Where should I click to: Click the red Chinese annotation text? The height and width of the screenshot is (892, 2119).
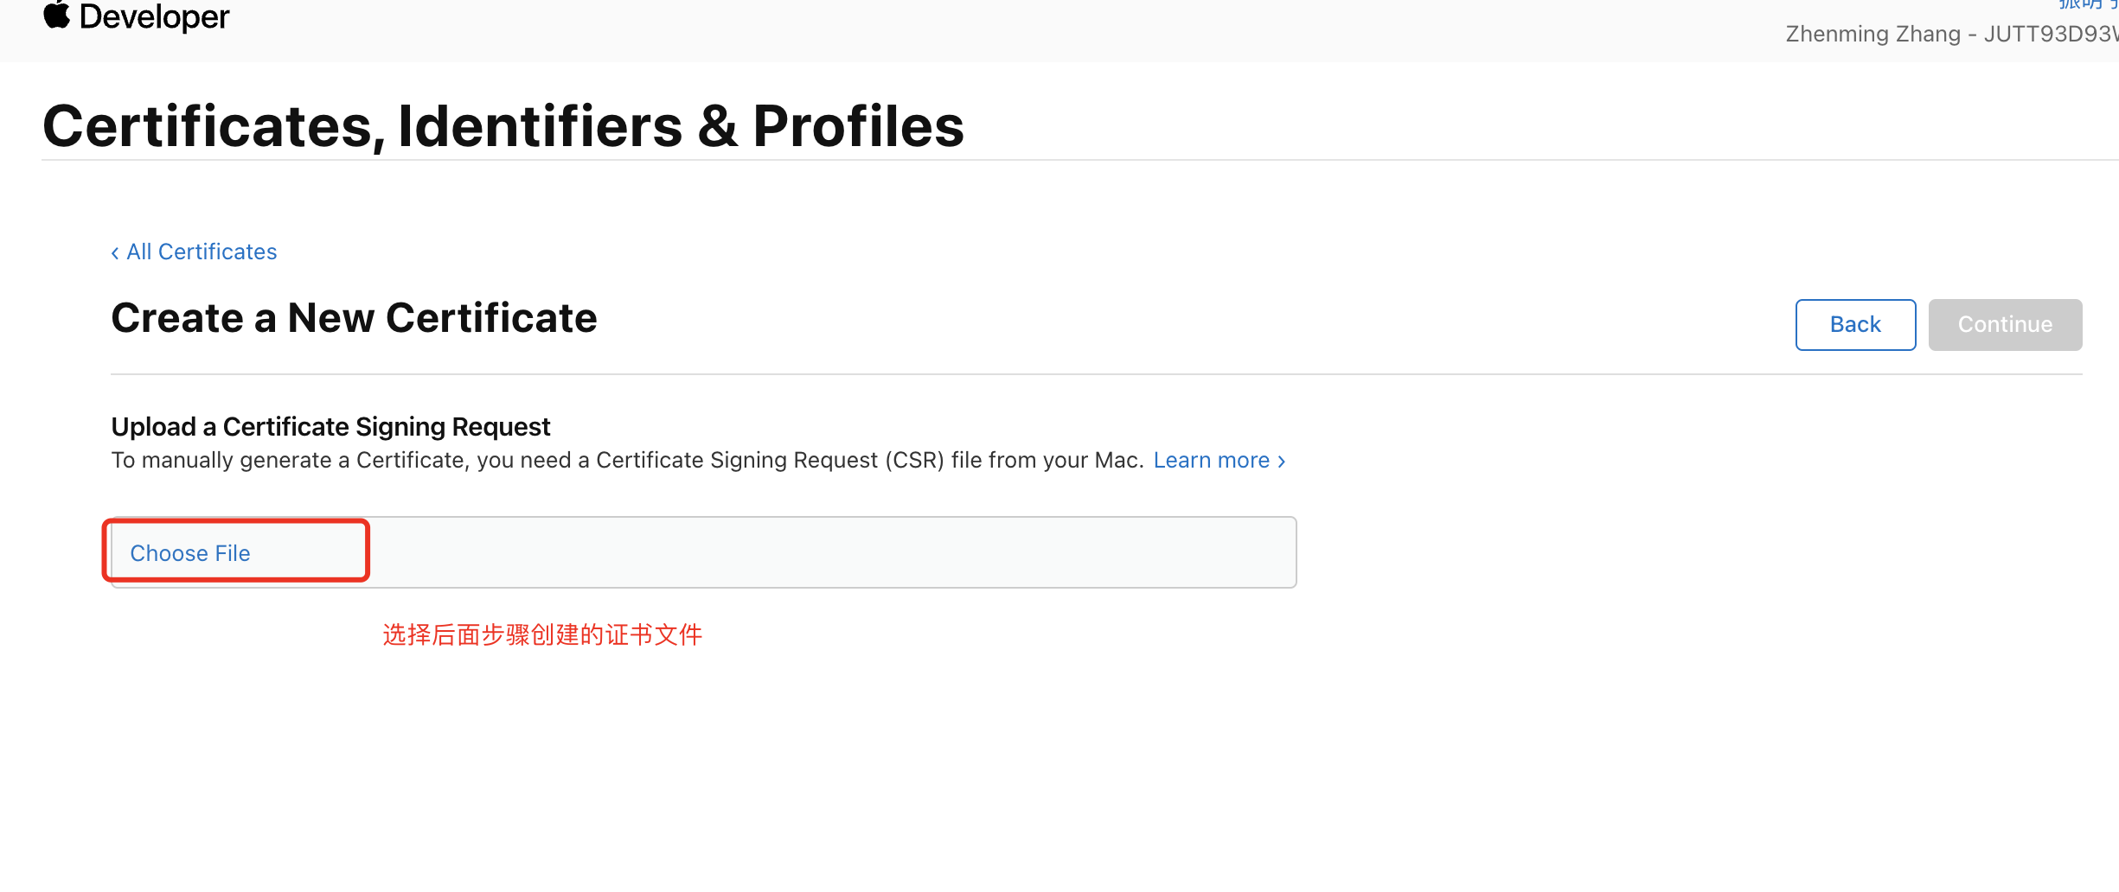542,635
